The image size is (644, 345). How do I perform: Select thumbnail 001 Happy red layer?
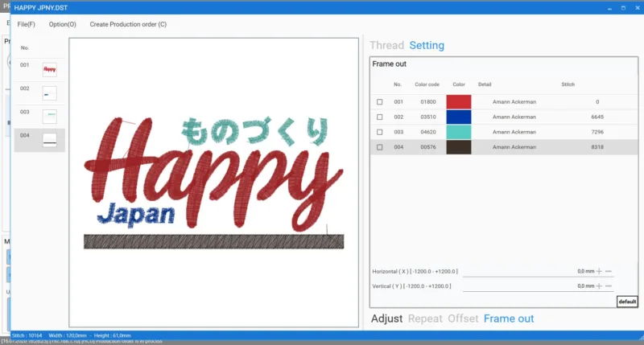click(x=49, y=70)
